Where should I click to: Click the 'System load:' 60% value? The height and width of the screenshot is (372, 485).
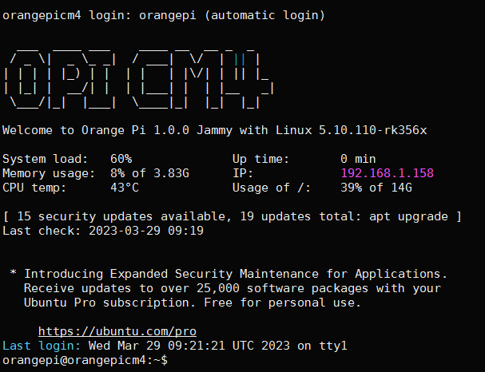[x=121, y=159]
